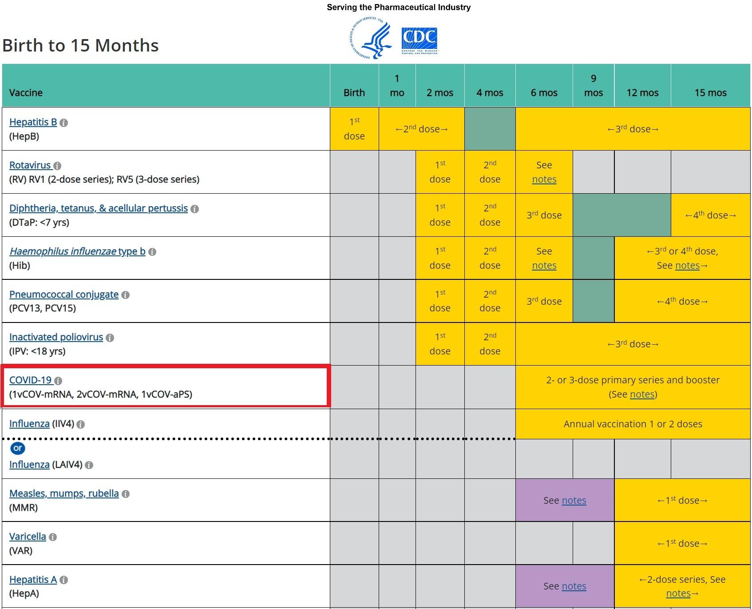This screenshot has width=752, height=609.
Task: Click the Hepatitis A vaccine link
Action: point(33,580)
